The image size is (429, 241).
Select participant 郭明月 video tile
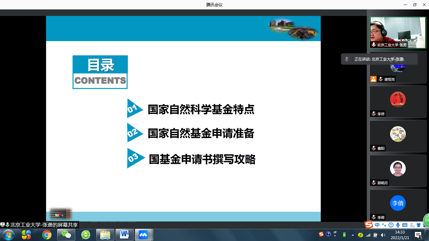398,170
